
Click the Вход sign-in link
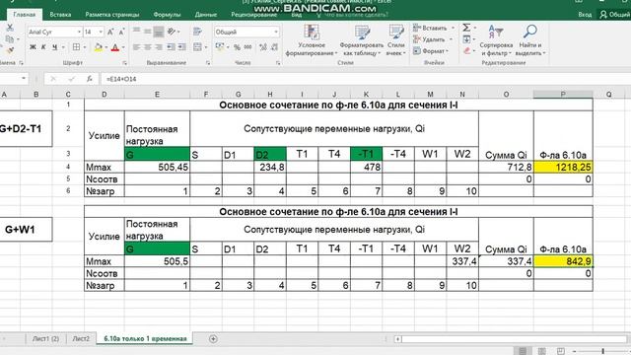pos(585,15)
